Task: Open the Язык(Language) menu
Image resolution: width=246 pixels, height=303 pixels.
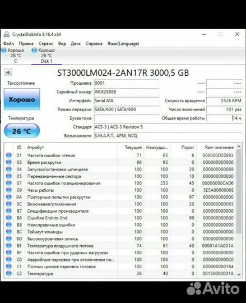Action: pos(123,44)
